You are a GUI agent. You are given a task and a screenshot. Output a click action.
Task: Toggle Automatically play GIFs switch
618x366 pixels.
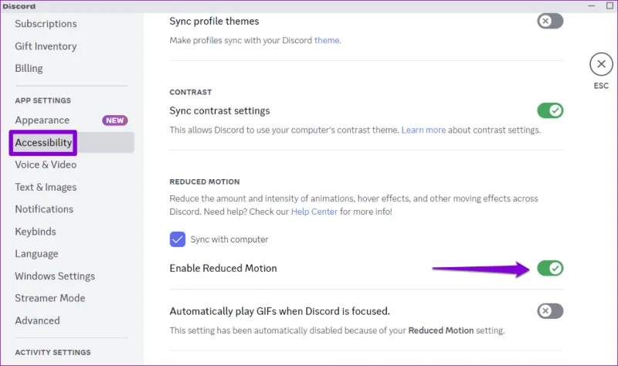[550, 311]
